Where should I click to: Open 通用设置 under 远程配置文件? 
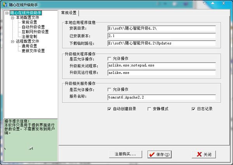pyautogui.click(x=30, y=46)
